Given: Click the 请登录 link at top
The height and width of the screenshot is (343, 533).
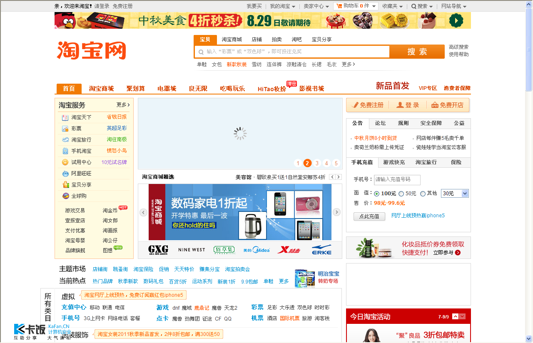Looking at the screenshot, I should coord(102,6).
